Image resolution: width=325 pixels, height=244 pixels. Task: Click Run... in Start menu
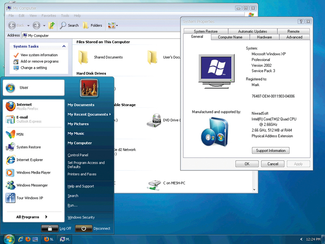[72, 205]
